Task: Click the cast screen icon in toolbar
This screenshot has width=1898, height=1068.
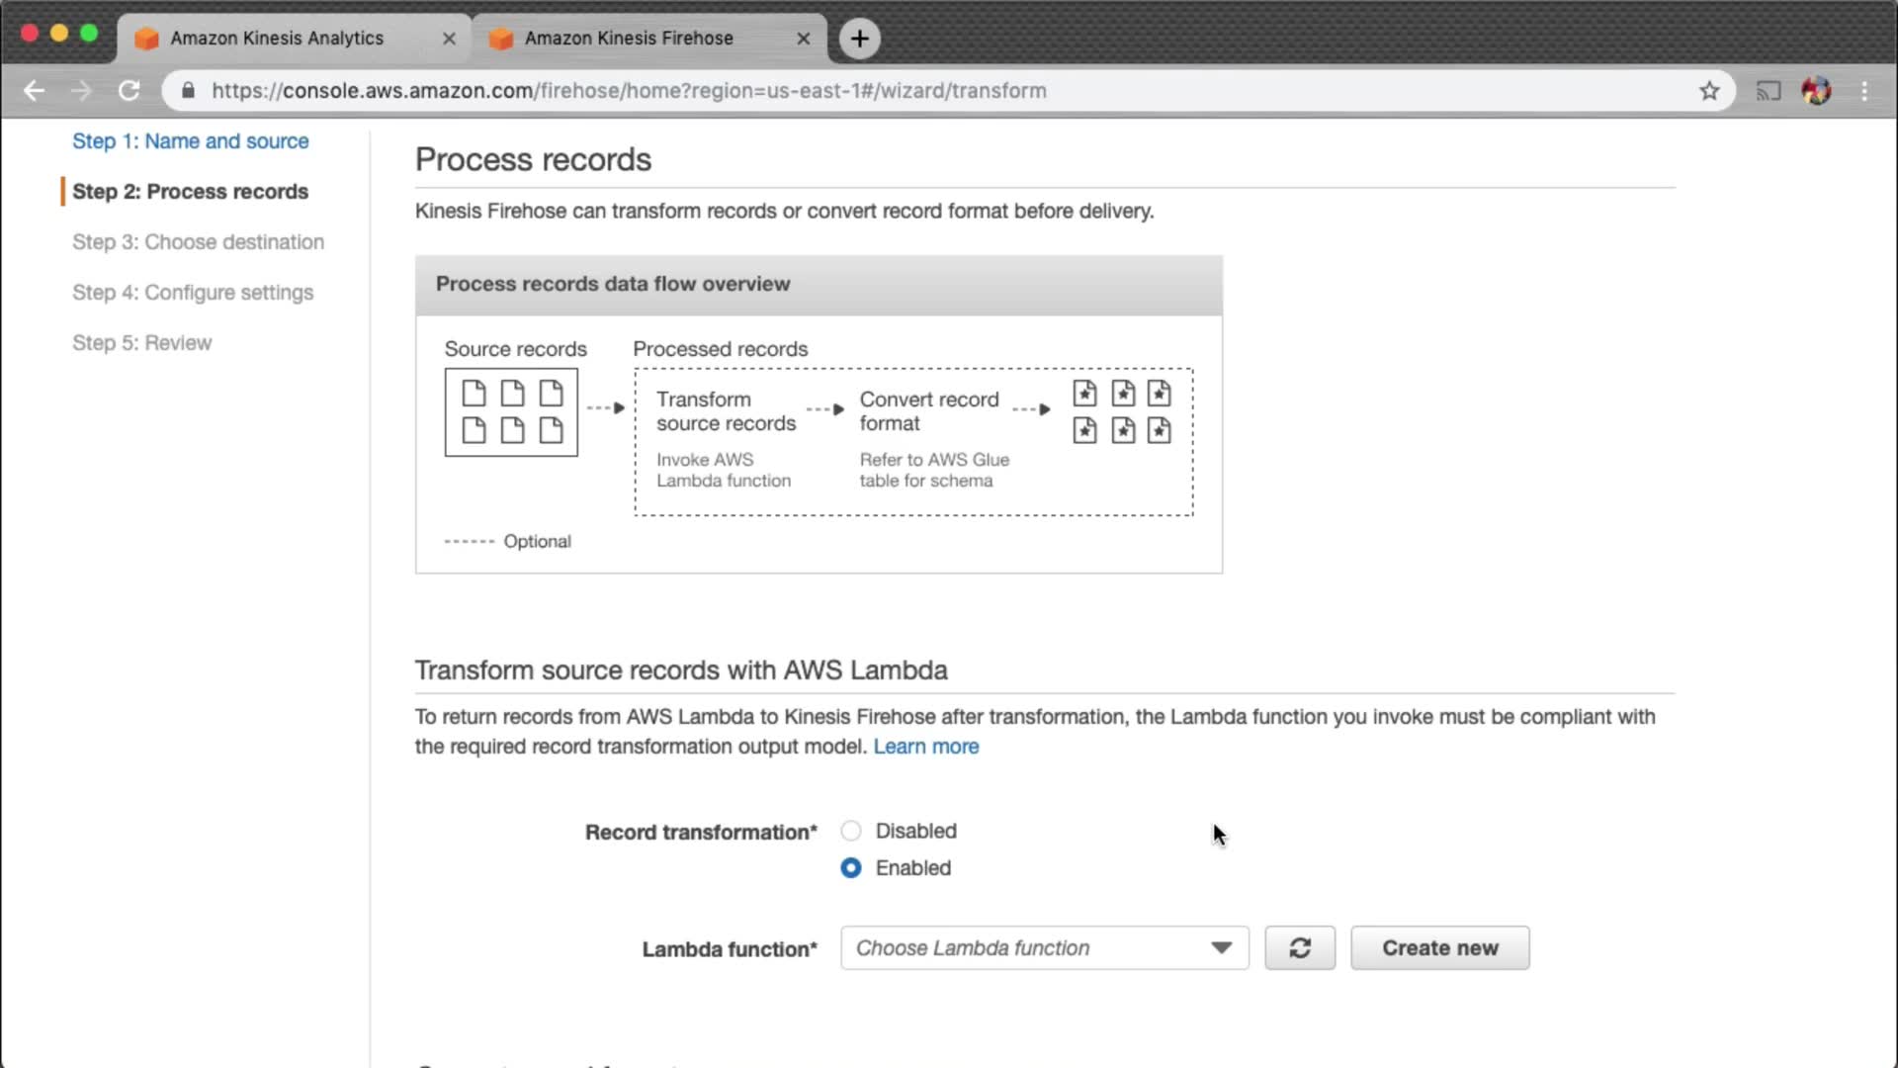Action: tap(1768, 91)
